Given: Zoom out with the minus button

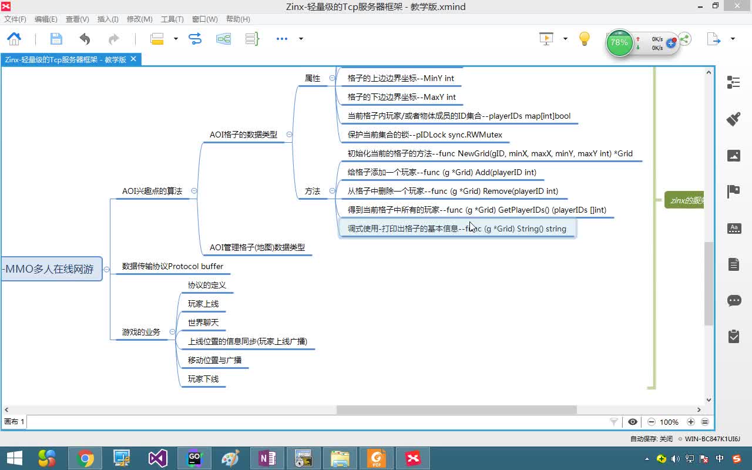Looking at the screenshot, I should tap(652, 422).
